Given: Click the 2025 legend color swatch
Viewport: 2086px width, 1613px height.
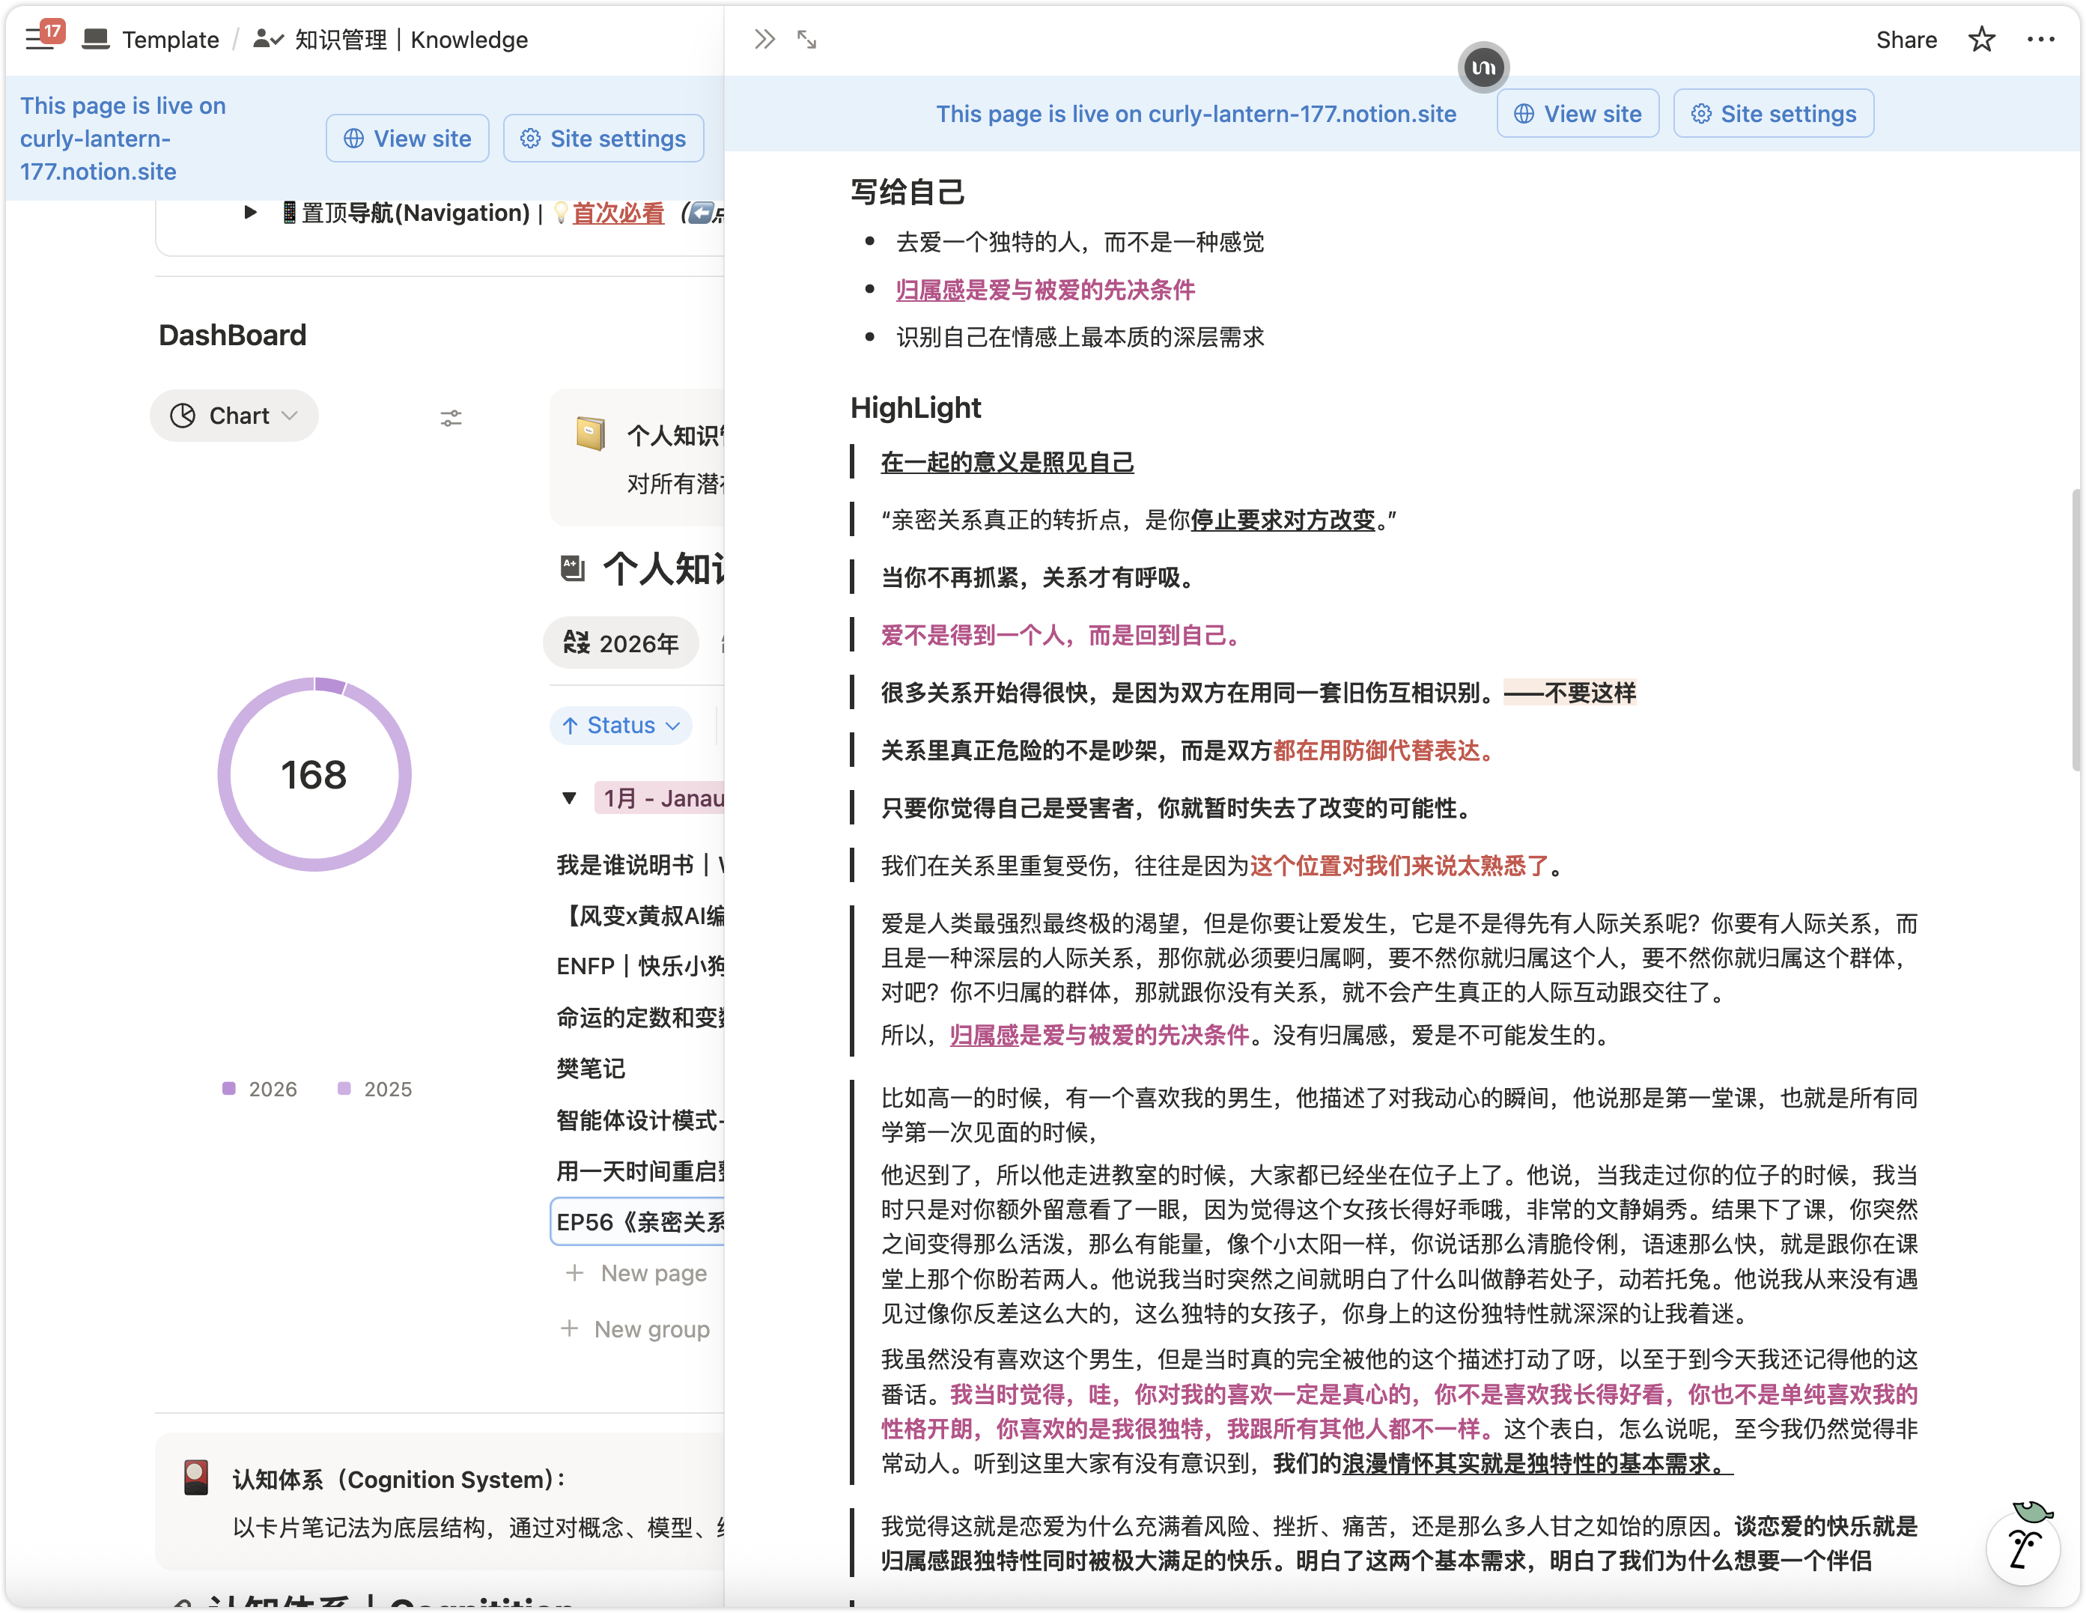Looking at the screenshot, I should tap(344, 1089).
